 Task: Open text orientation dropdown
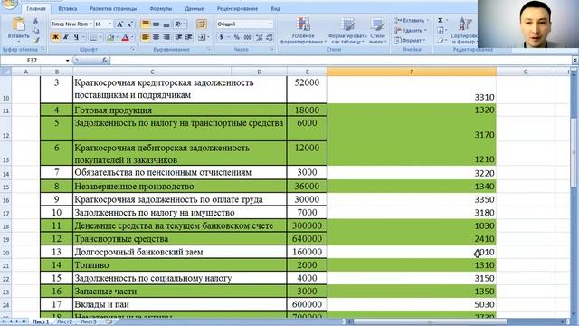pyautogui.click(x=185, y=24)
